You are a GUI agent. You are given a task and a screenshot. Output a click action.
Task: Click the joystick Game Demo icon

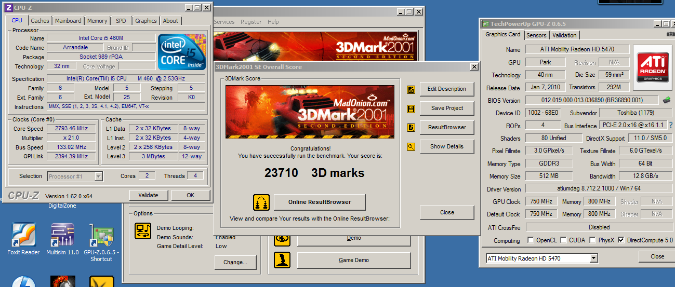pyautogui.click(x=282, y=260)
